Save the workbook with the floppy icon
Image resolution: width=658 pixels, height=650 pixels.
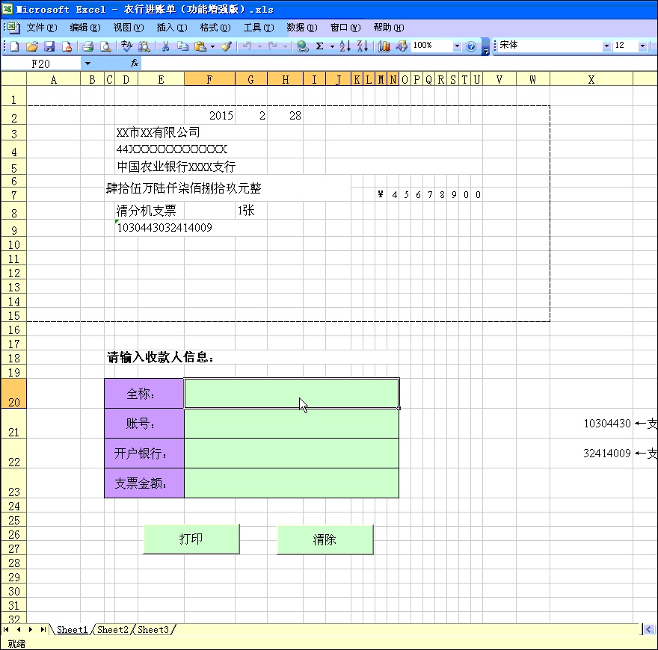(49, 46)
